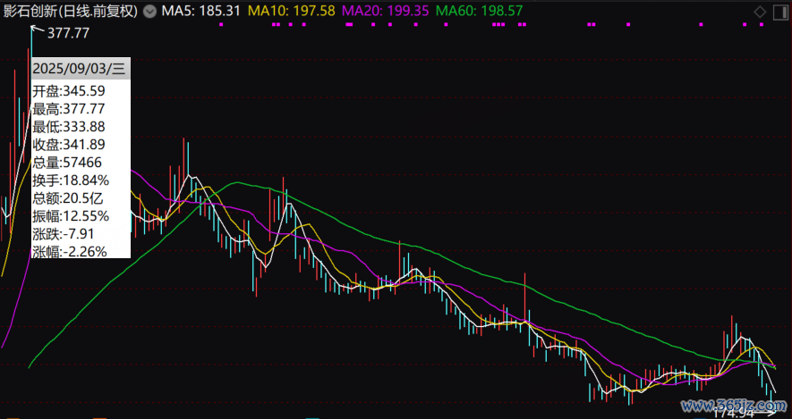792x419 pixels.
Task: Select the 涨幅:-2.26% row in tooltip
Action: (81, 251)
